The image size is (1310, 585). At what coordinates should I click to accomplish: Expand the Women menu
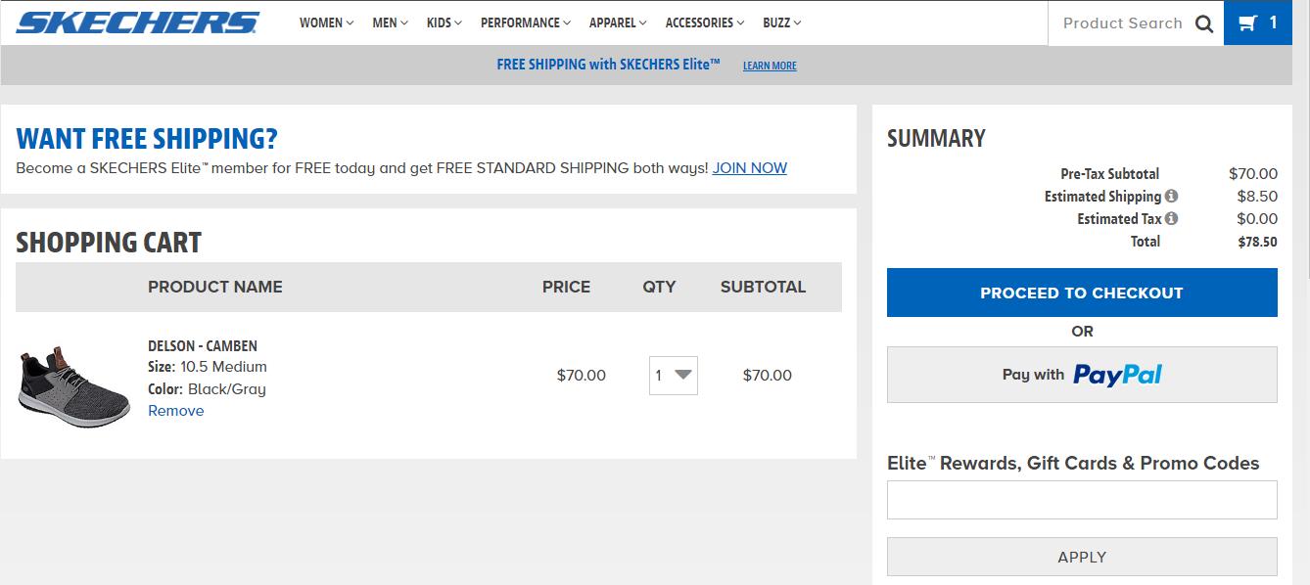pyautogui.click(x=326, y=22)
